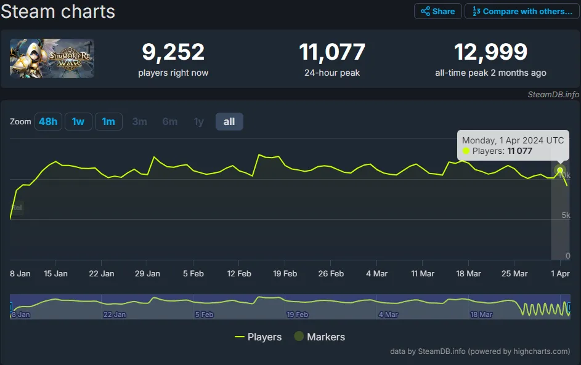Screen dimensions: 581x365
Task: Set zoom range to 1w
Action: [78, 121]
